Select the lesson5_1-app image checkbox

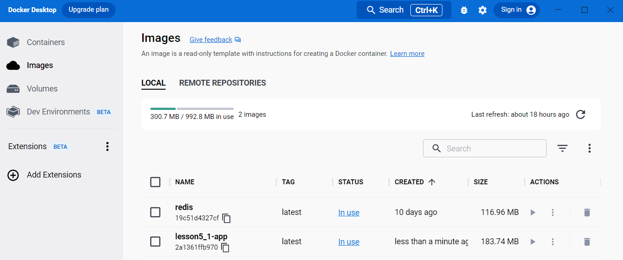155,242
